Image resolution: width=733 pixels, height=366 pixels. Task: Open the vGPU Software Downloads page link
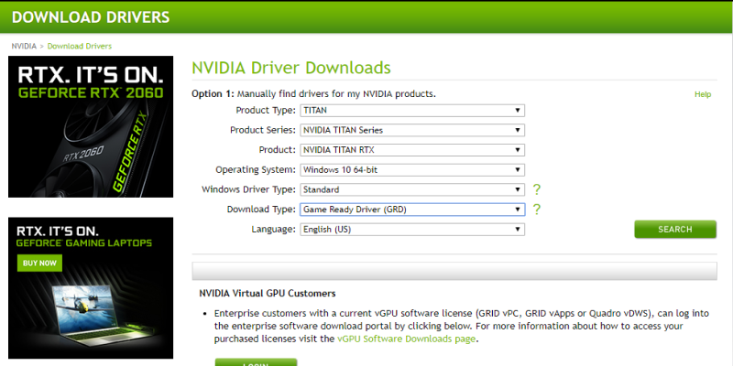click(406, 339)
